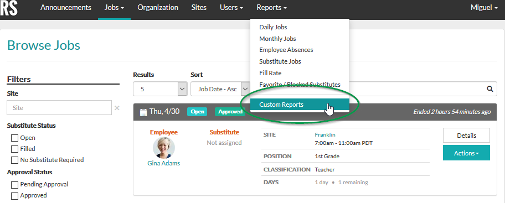Open the Miguel account menu
Image resolution: width=505 pixels, height=203 pixels.
(484, 7)
